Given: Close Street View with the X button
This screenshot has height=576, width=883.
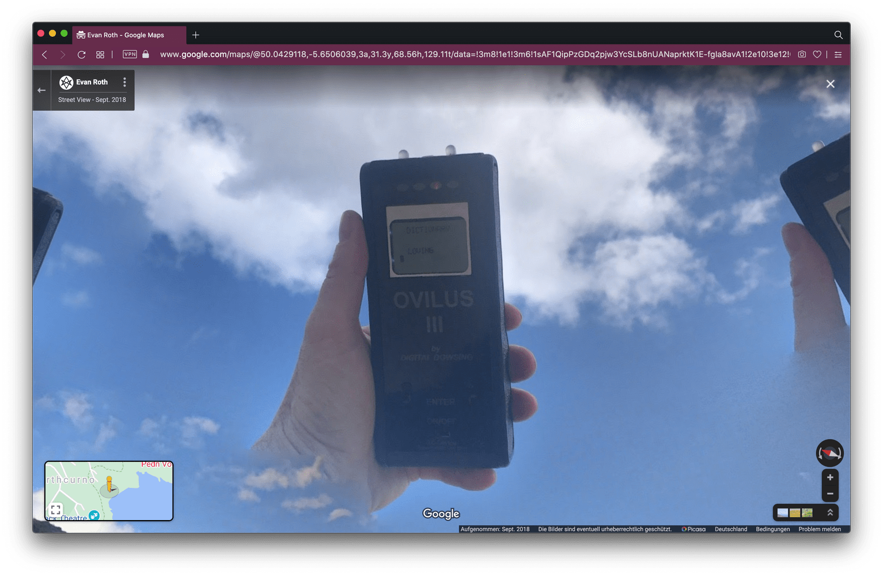Looking at the screenshot, I should coord(830,84).
